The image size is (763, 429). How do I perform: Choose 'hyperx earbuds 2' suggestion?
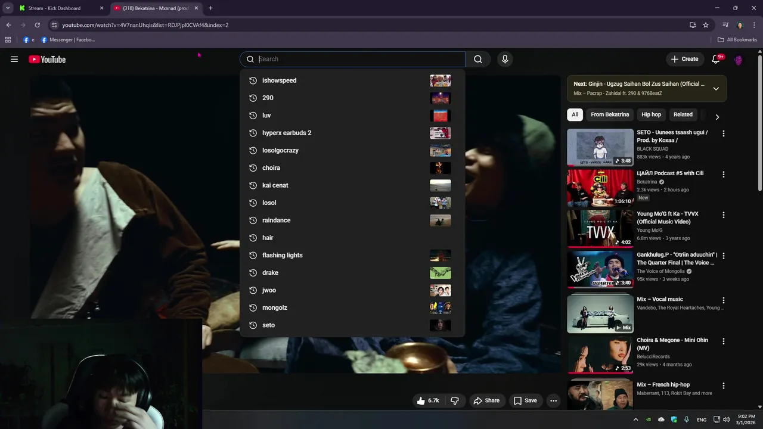(x=352, y=133)
